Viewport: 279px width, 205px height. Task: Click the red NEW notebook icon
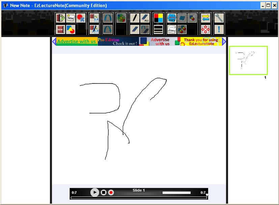click(60, 29)
